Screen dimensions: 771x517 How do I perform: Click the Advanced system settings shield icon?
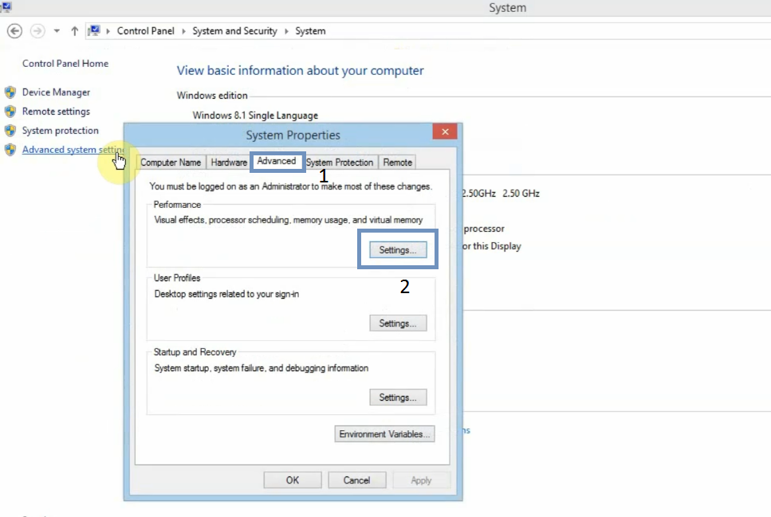(10, 150)
